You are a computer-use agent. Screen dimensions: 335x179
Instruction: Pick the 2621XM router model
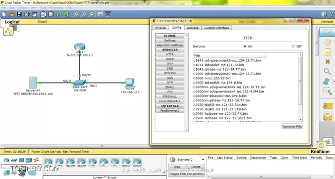pos(82,163)
